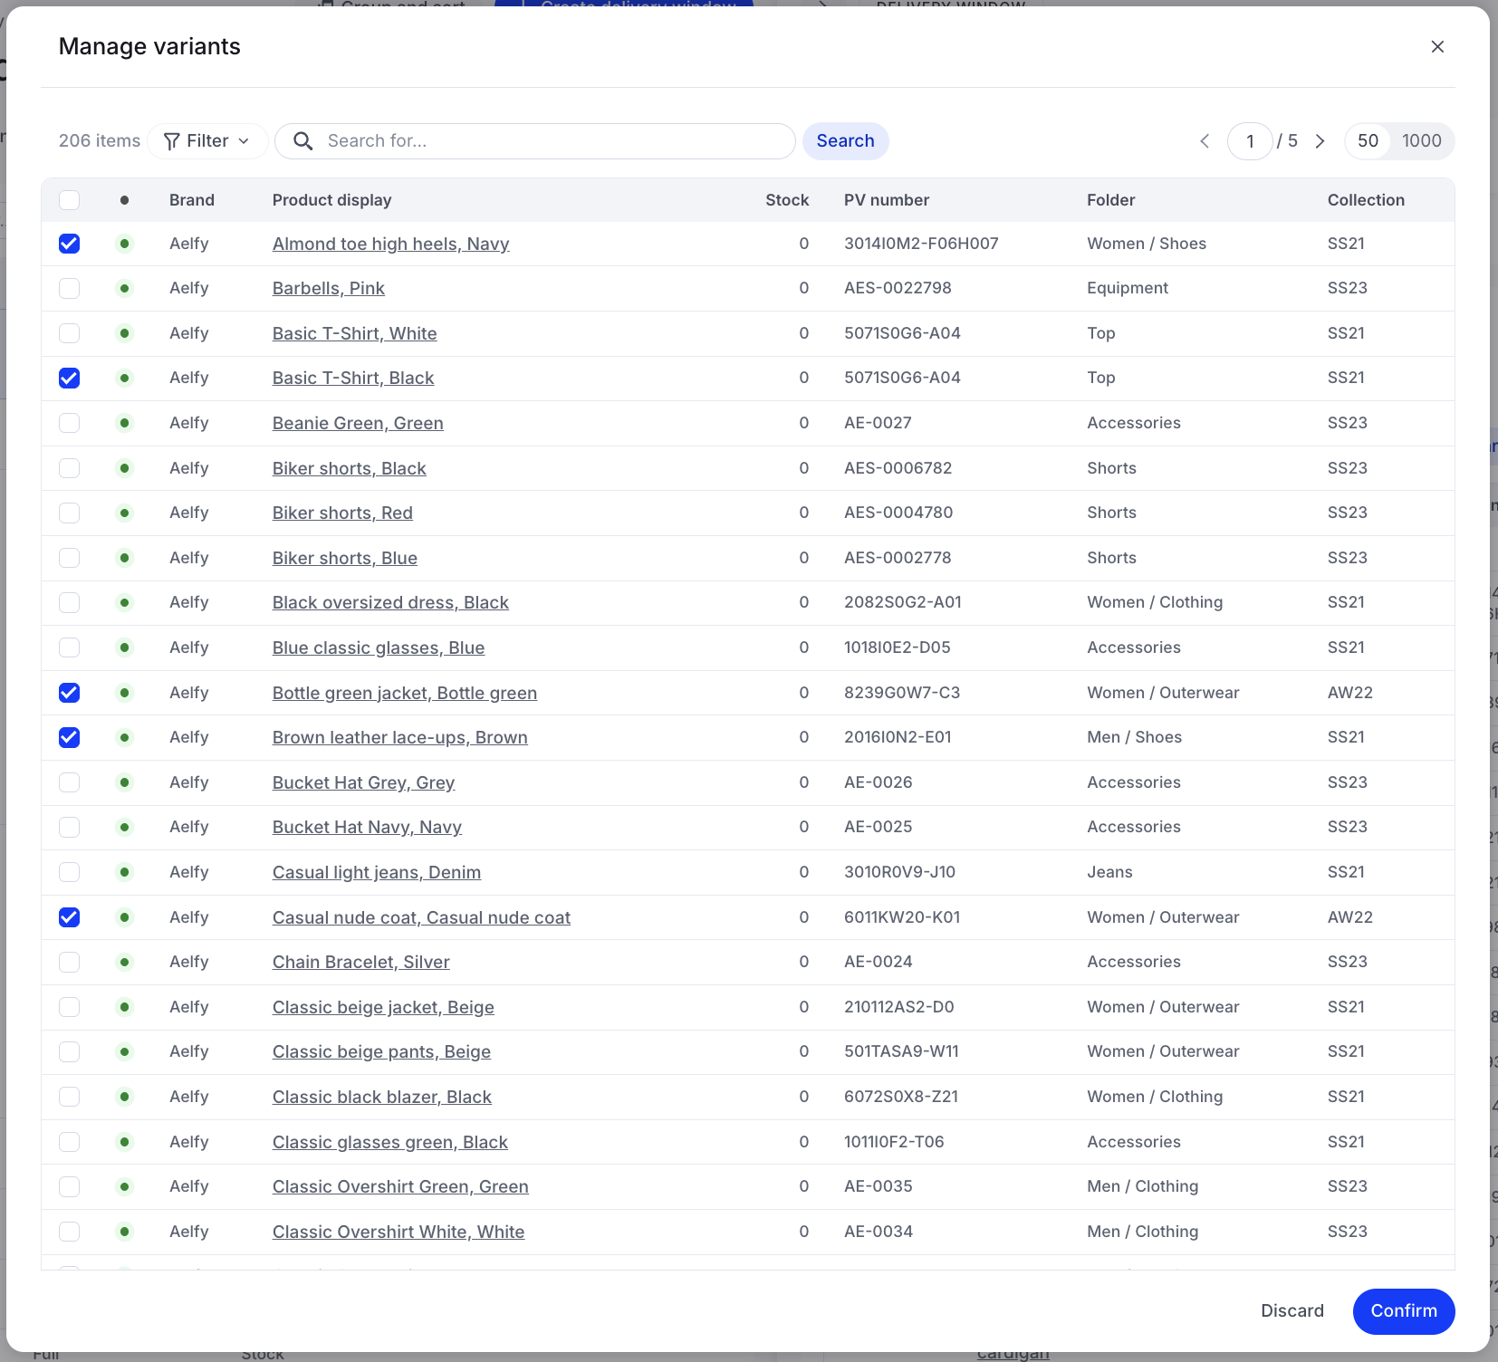
Task: Click status dot for Chain Bracelet, Silver
Action: [124, 962]
